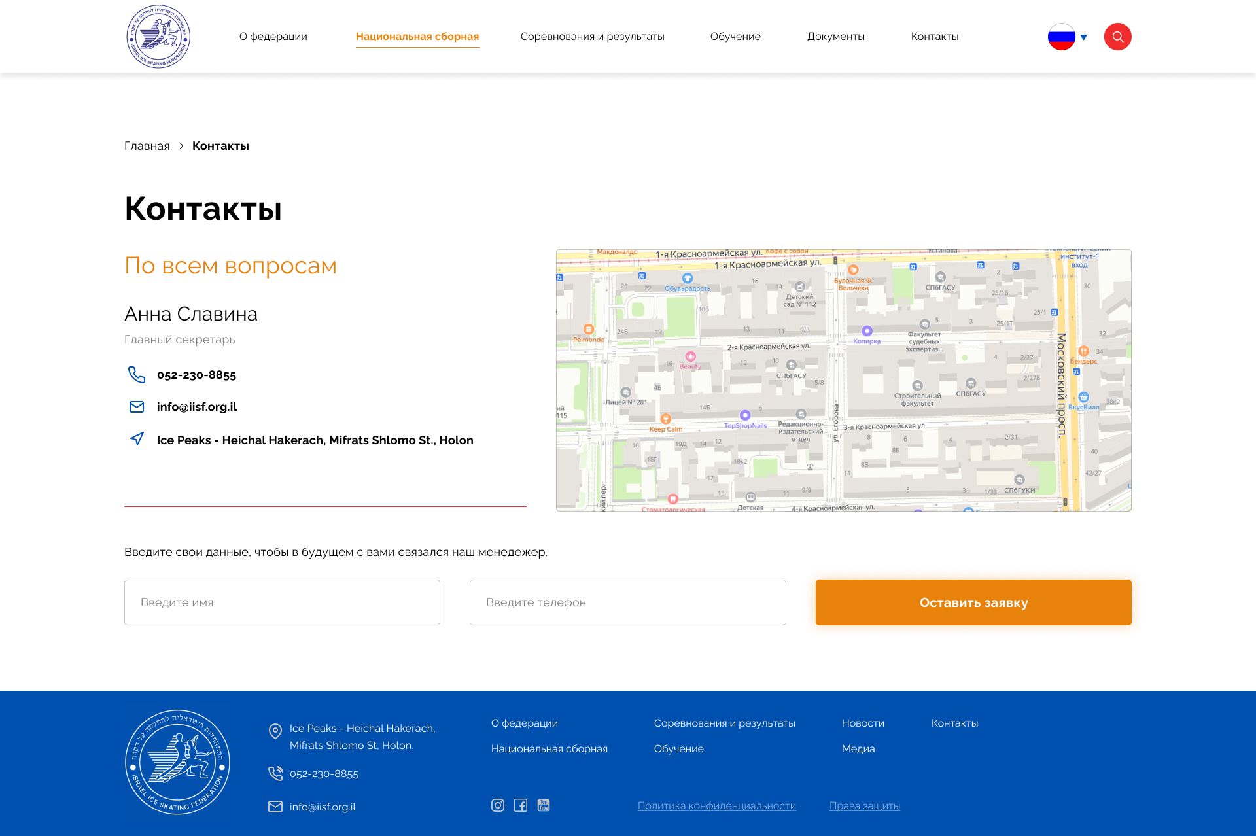Click the footer phone icon
Screen dimensions: 1256x836
[x=275, y=773]
